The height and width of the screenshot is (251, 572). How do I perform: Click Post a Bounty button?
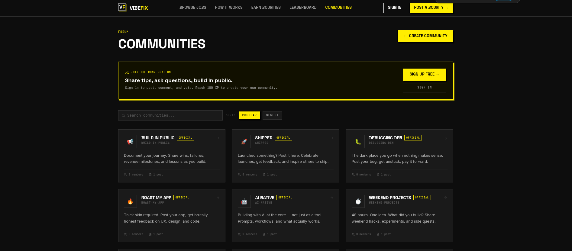pos(431,8)
